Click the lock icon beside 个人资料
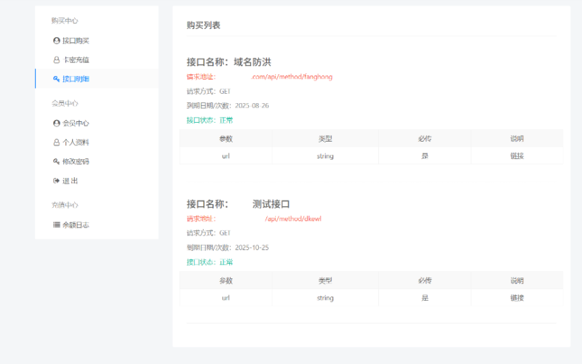Screen dimensions: 582x364 pos(57,142)
